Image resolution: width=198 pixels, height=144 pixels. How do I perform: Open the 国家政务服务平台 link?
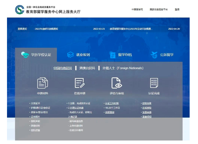pyautogui.click(x=159, y=9)
